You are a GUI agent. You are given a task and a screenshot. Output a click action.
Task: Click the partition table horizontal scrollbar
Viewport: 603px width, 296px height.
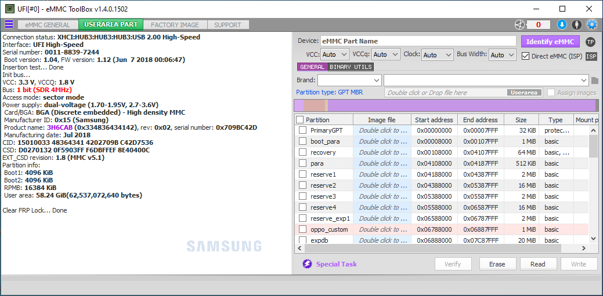(x=442, y=249)
